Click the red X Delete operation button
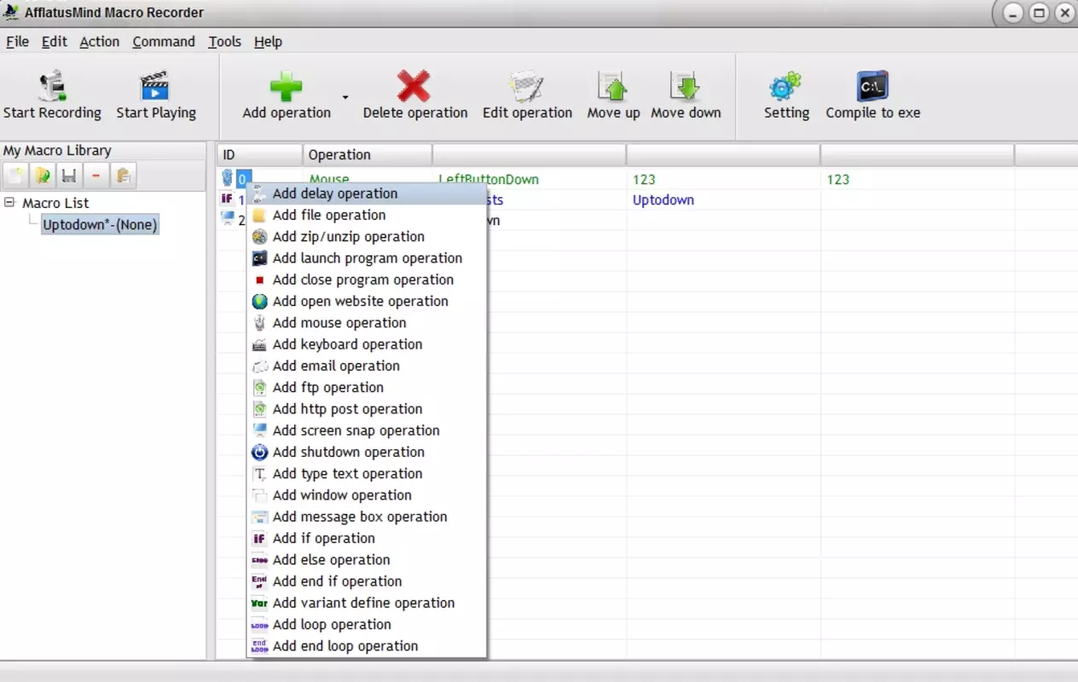 [414, 95]
